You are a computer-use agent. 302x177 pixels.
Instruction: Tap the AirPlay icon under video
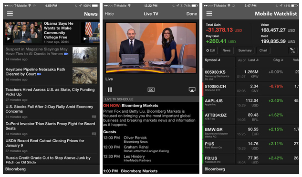[x=192, y=89]
